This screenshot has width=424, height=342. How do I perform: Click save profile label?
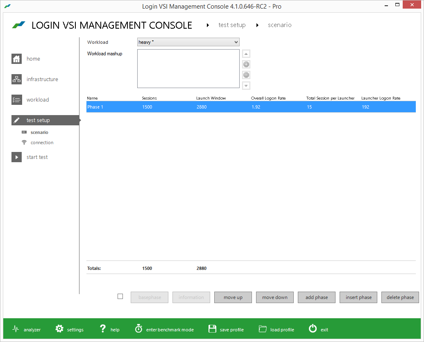(x=232, y=330)
